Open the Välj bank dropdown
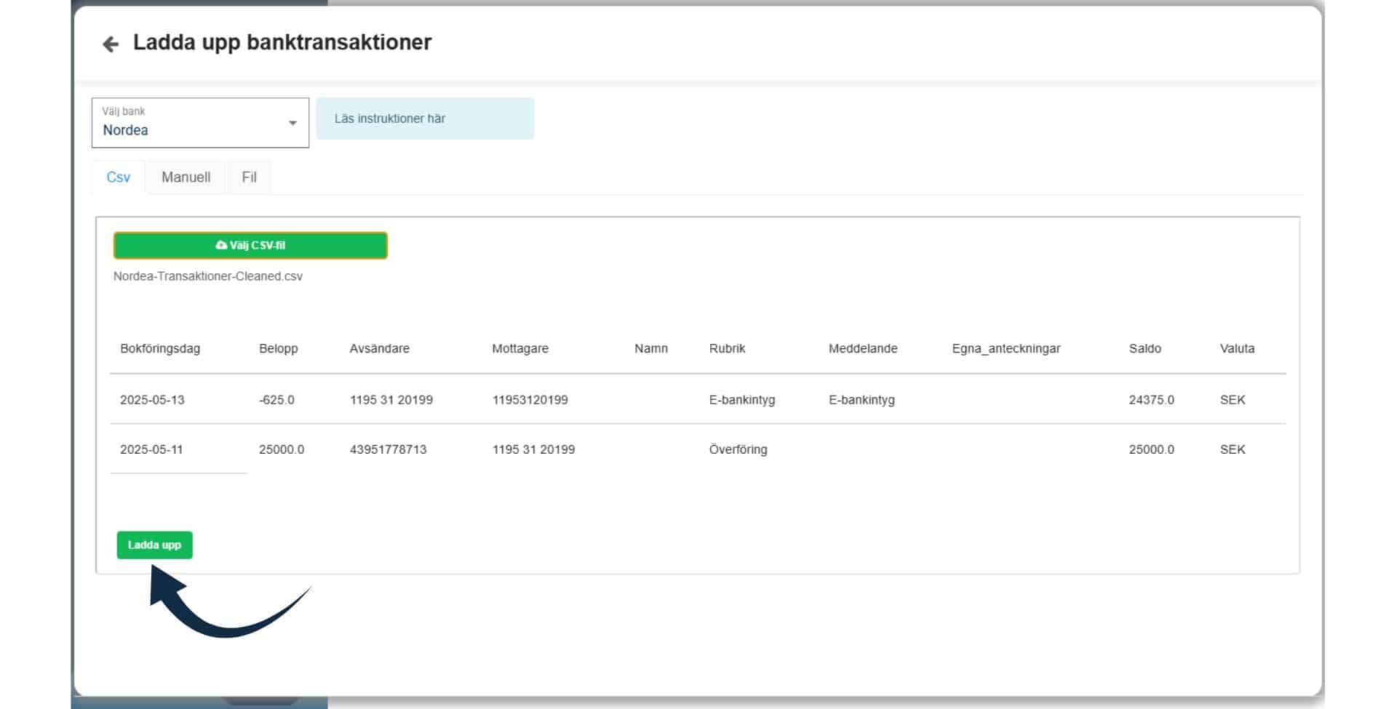The height and width of the screenshot is (709, 1397). pyautogui.click(x=200, y=123)
